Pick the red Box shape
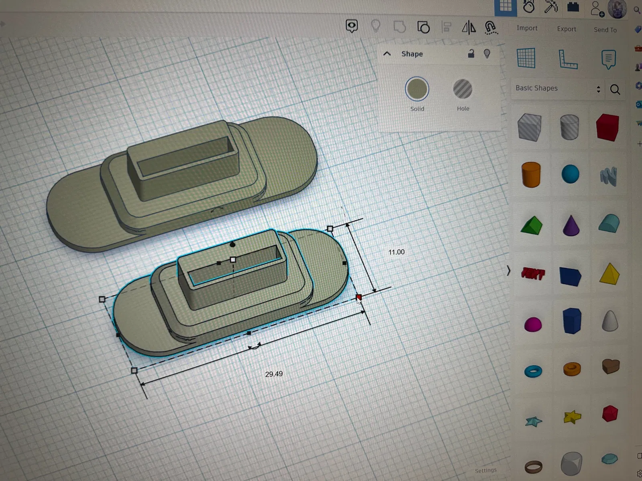The width and height of the screenshot is (642, 481). [607, 127]
